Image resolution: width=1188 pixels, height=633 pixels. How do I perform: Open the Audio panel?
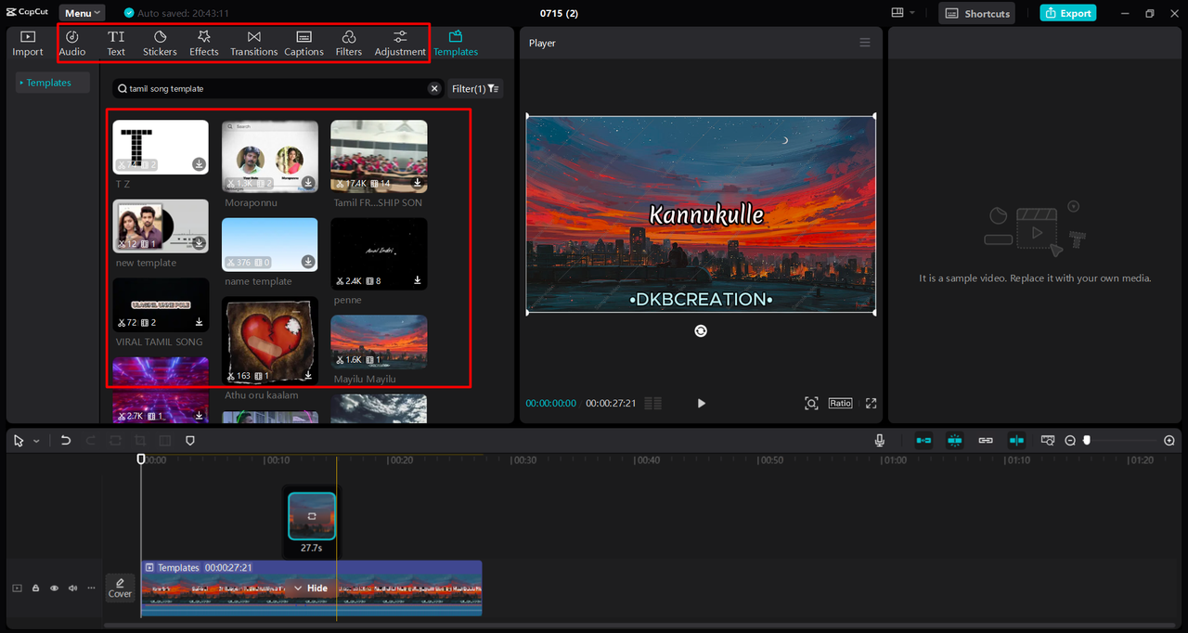(72, 43)
